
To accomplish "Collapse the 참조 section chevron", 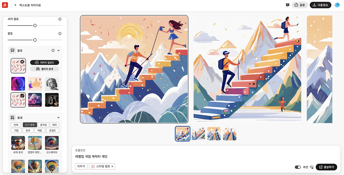I will [x=59, y=50].
